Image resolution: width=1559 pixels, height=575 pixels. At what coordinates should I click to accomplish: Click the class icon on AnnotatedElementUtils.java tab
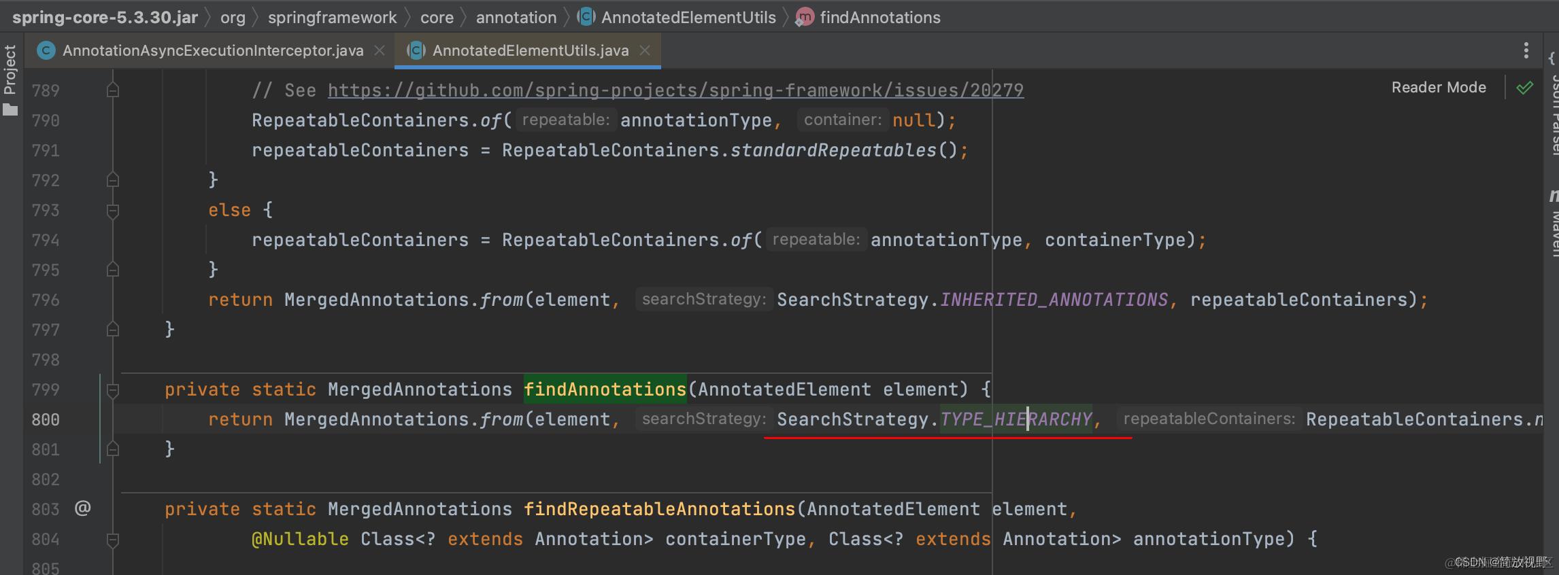416,50
